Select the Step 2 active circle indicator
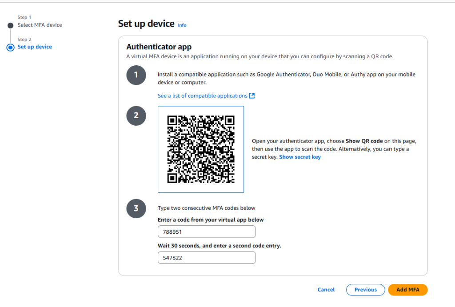Viewport: 455px width, 307px height. click(10, 47)
